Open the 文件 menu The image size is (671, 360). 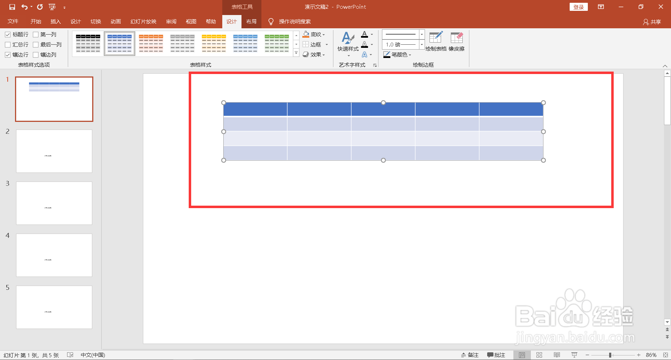(x=13, y=22)
